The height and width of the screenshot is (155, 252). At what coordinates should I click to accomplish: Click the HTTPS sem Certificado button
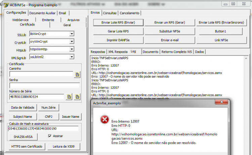point(27,147)
